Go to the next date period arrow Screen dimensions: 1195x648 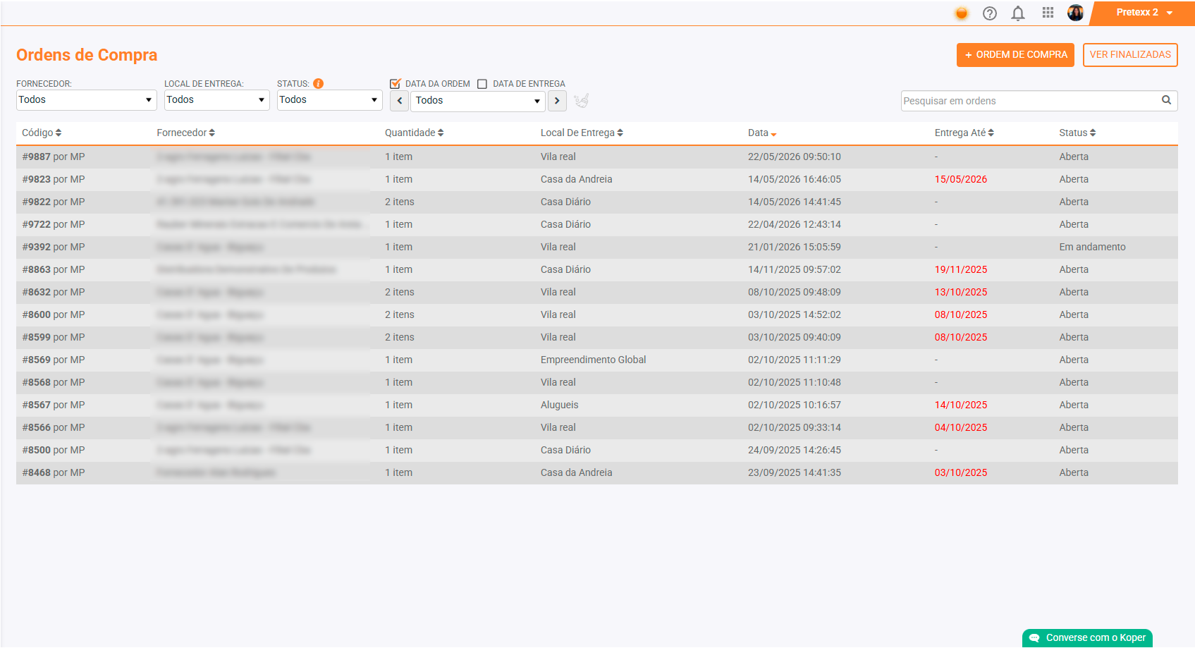557,101
